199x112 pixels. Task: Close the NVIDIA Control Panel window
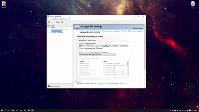tap(144, 16)
